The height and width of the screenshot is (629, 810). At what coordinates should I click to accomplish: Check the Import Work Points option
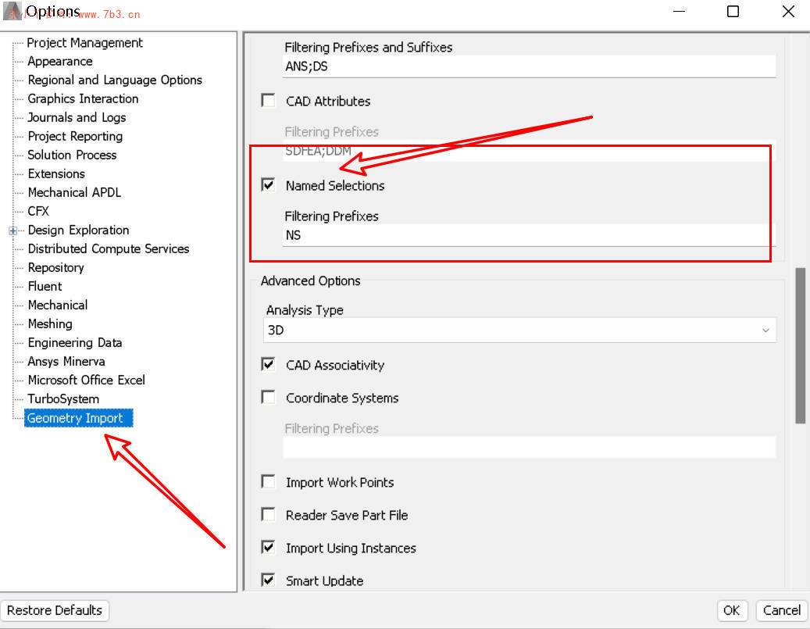click(269, 482)
